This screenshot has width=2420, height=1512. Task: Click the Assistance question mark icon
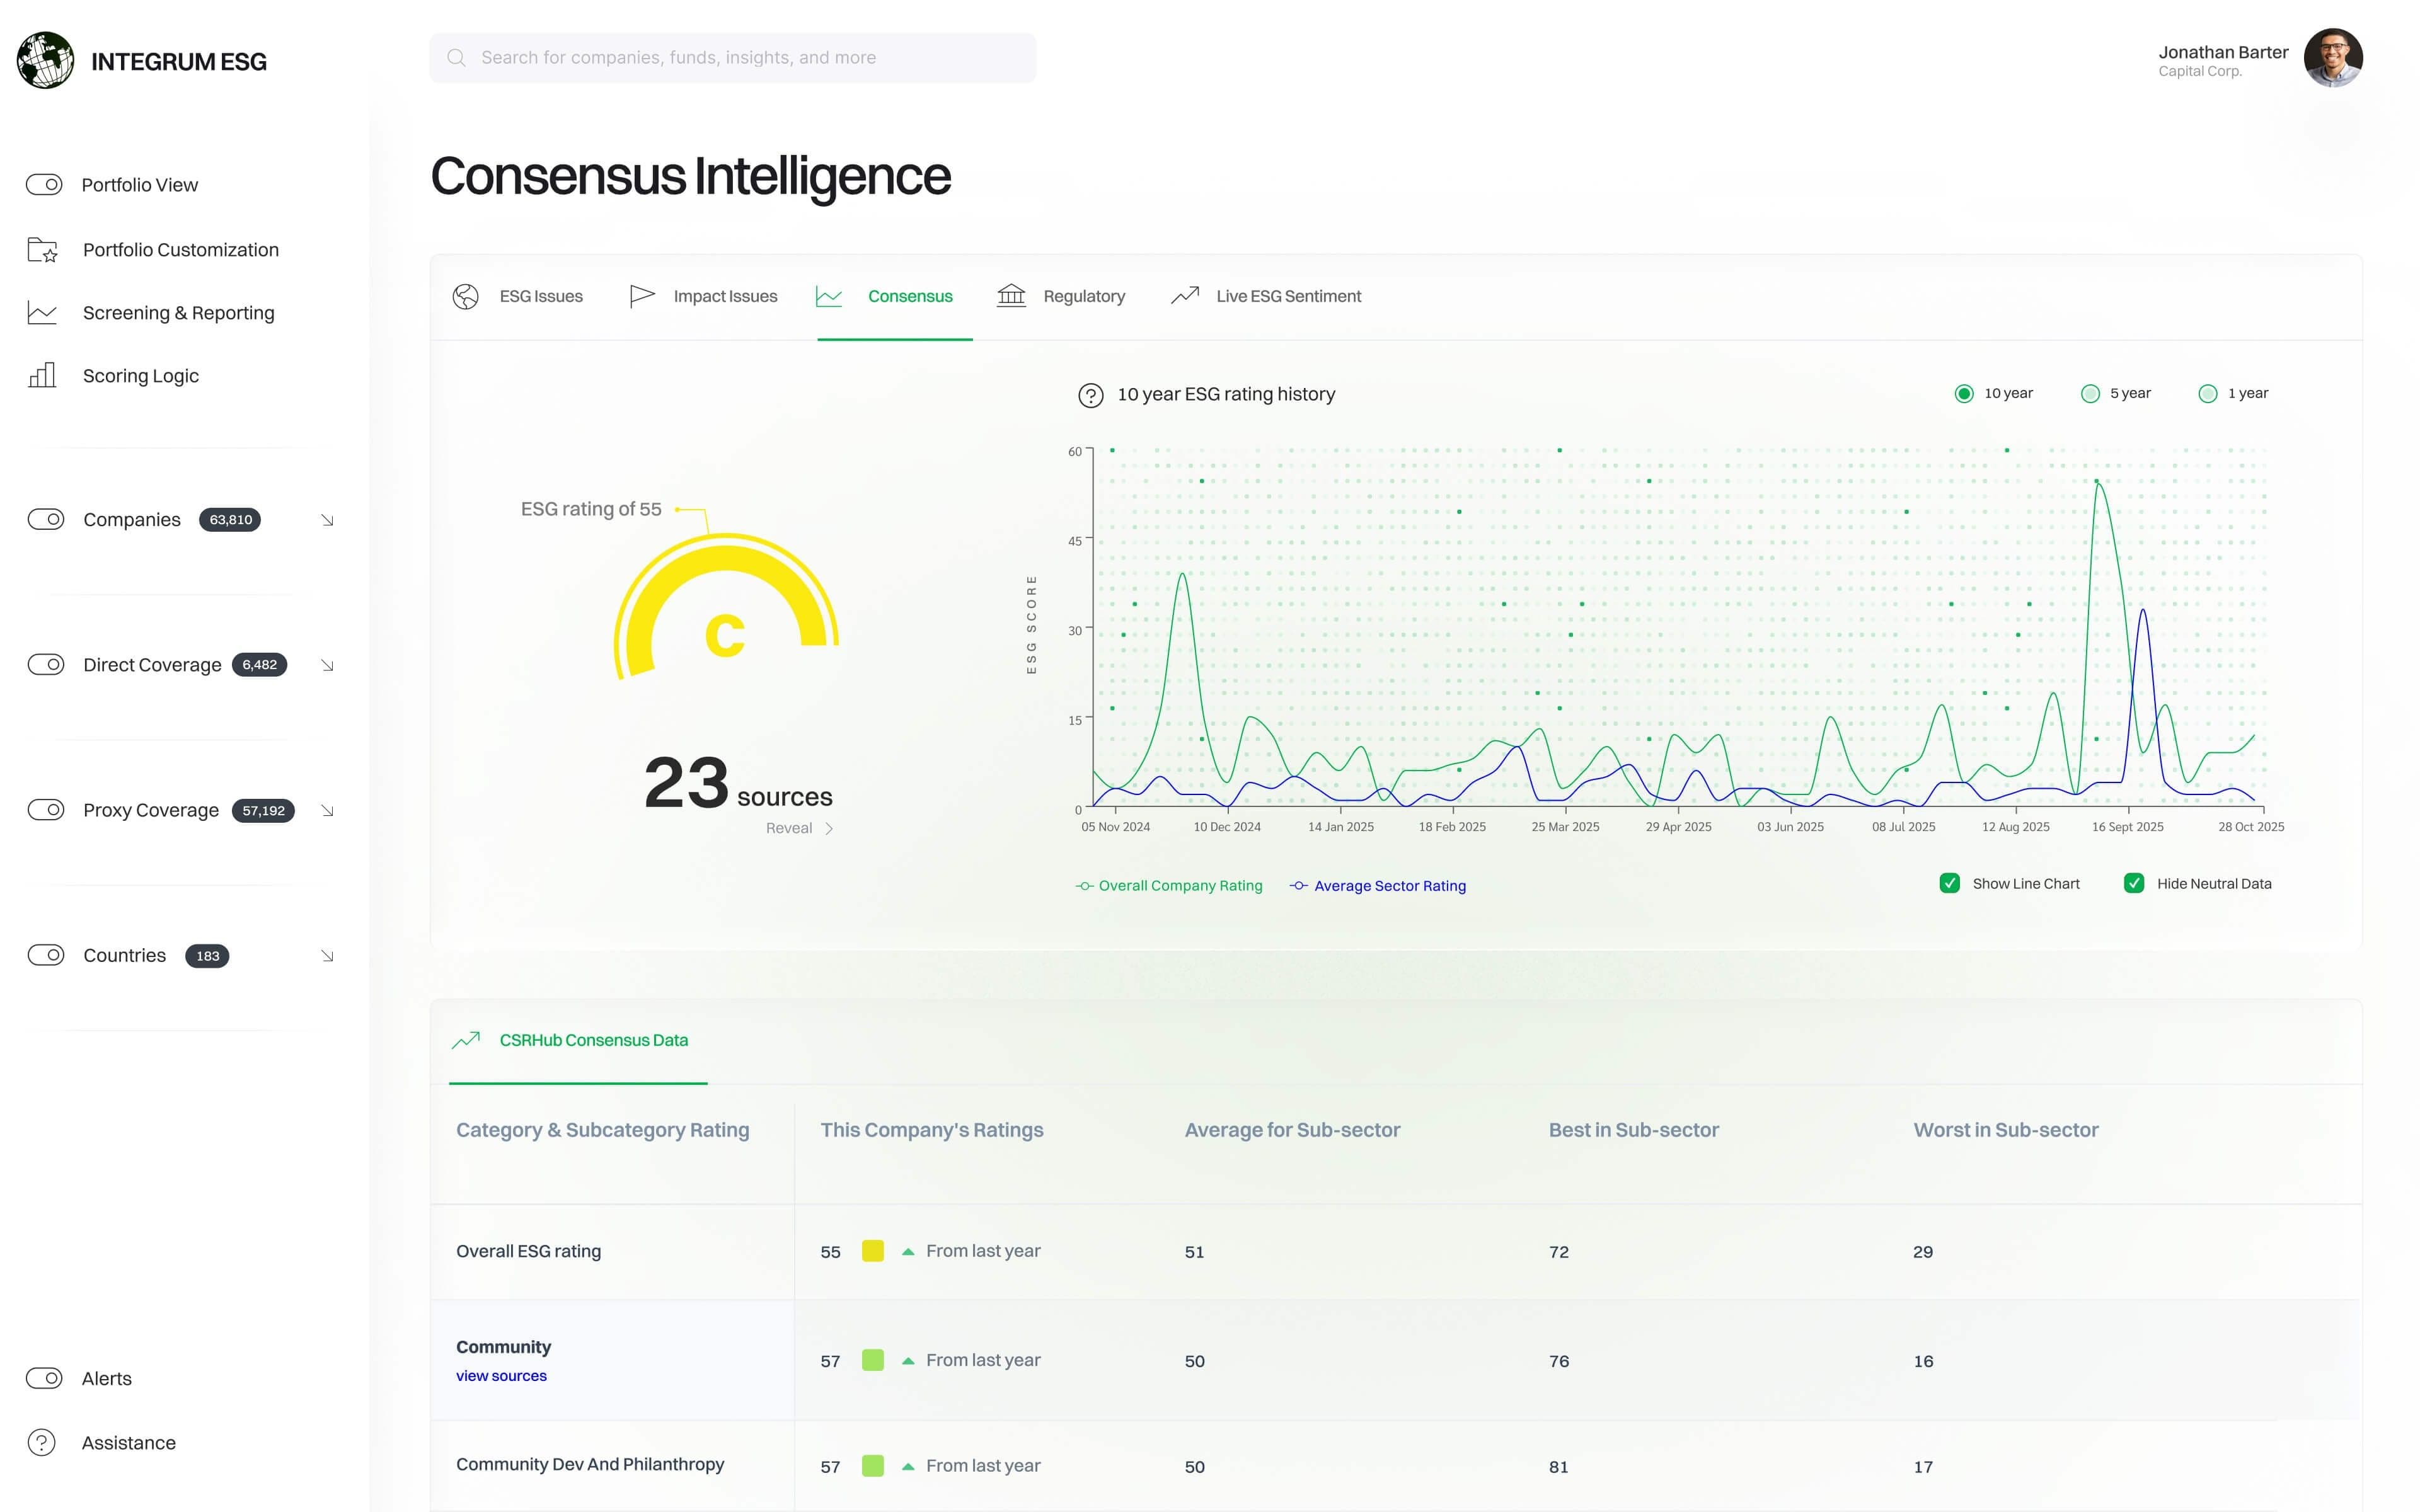(42, 1443)
